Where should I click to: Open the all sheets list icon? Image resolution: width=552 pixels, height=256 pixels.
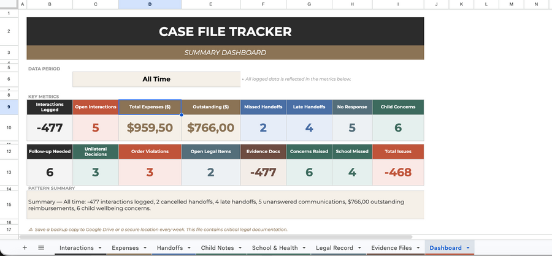tap(41, 247)
